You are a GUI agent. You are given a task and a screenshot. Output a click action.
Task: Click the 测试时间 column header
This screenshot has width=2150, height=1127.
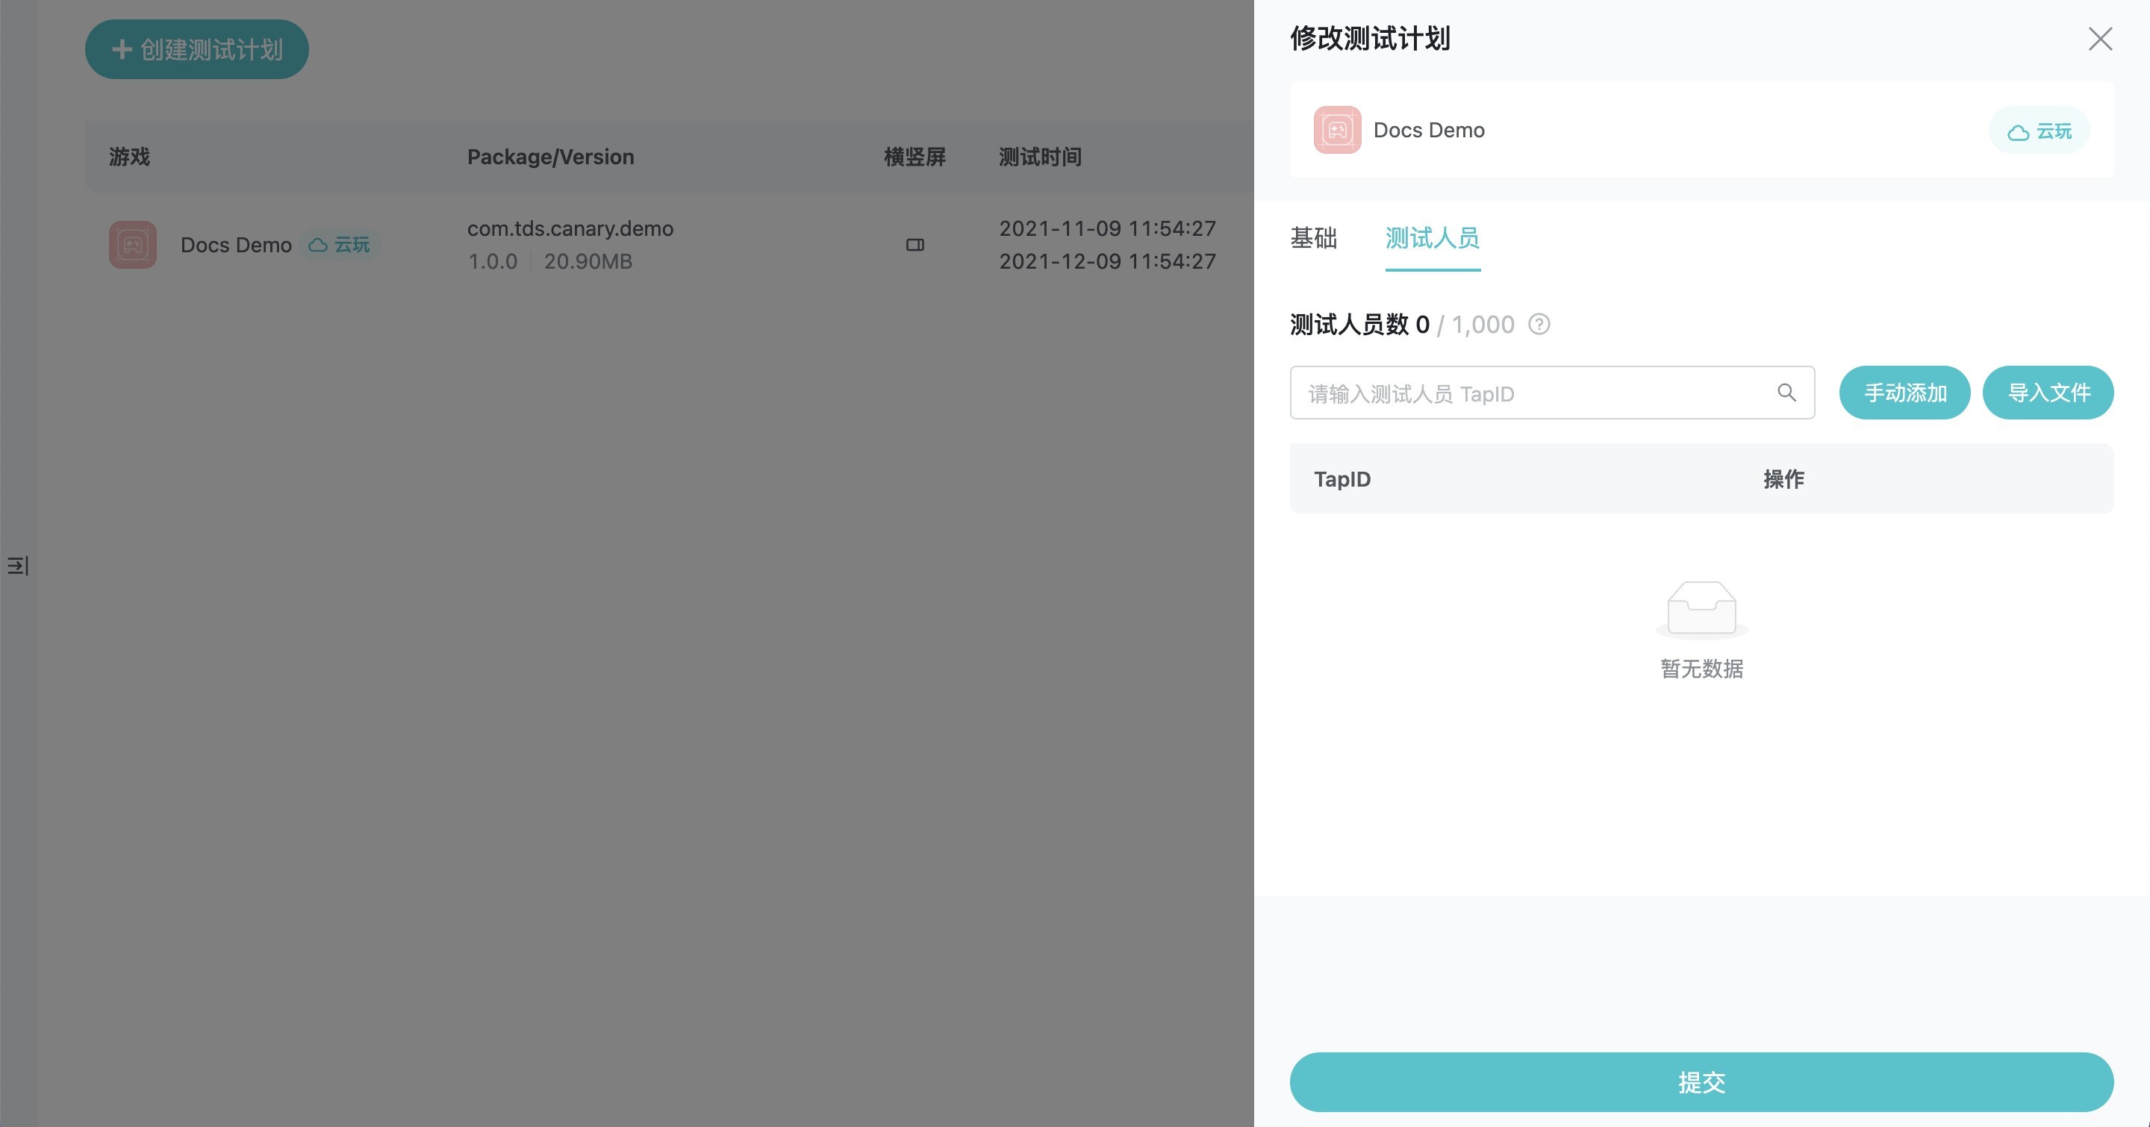coord(1040,157)
